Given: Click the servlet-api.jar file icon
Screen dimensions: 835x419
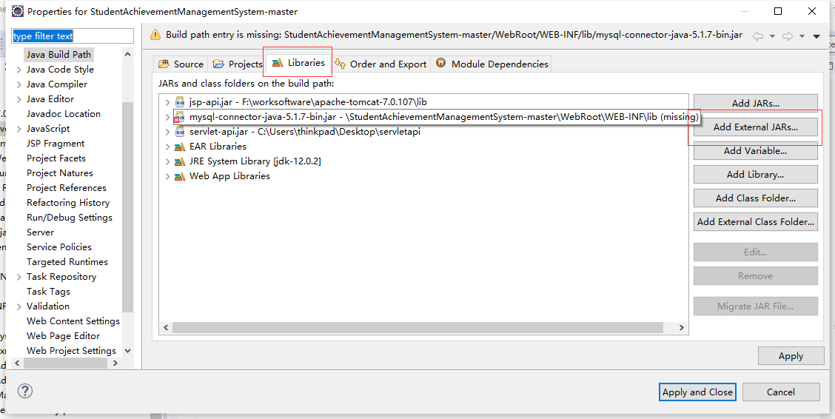Looking at the screenshot, I should tap(179, 132).
